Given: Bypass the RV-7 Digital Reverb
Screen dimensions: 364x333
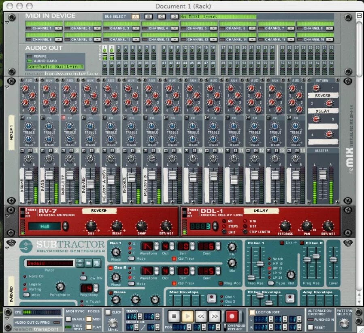Looking at the screenshot, I should pyautogui.click(x=23, y=209).
